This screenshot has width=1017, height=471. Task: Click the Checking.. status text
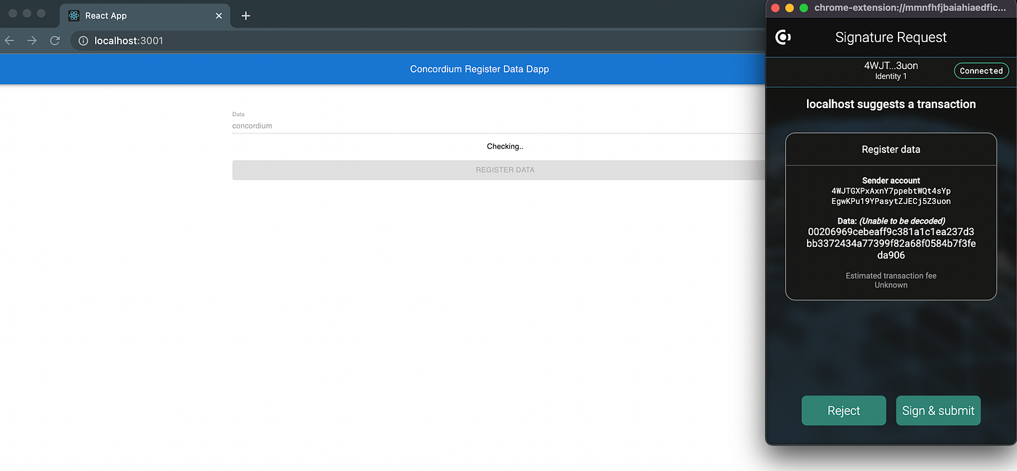pos(505,146)
